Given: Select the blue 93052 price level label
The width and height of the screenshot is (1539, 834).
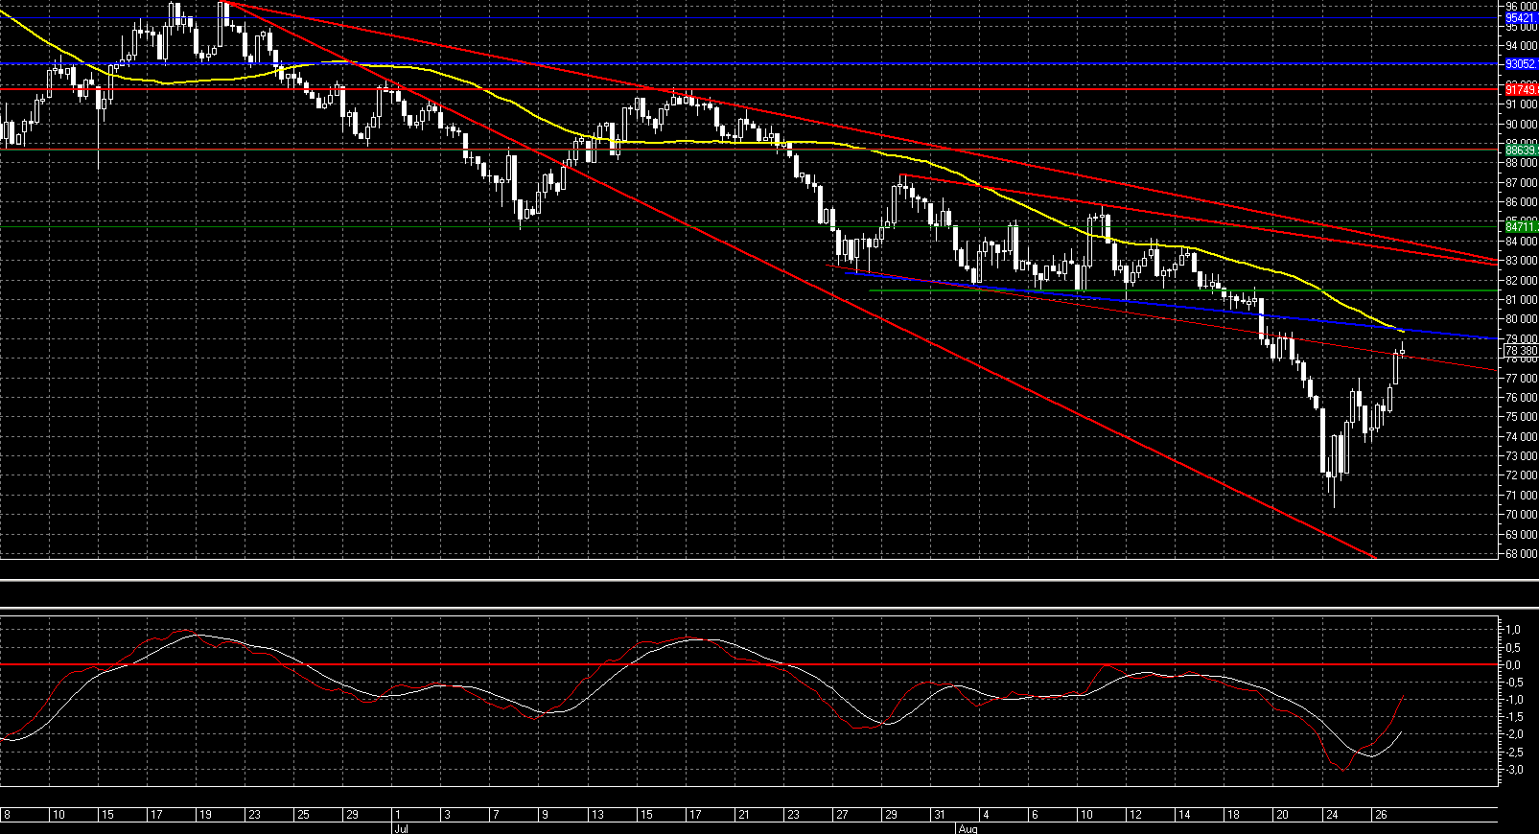Looking at the screenshot, I should click(1520, 64).
